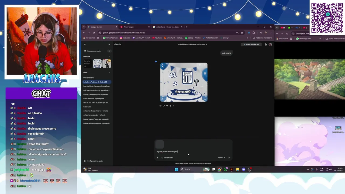Viewport: 345px width, 194px height.
Task: Open conversation quitale las flores, el marco
Action: [97, 111]
